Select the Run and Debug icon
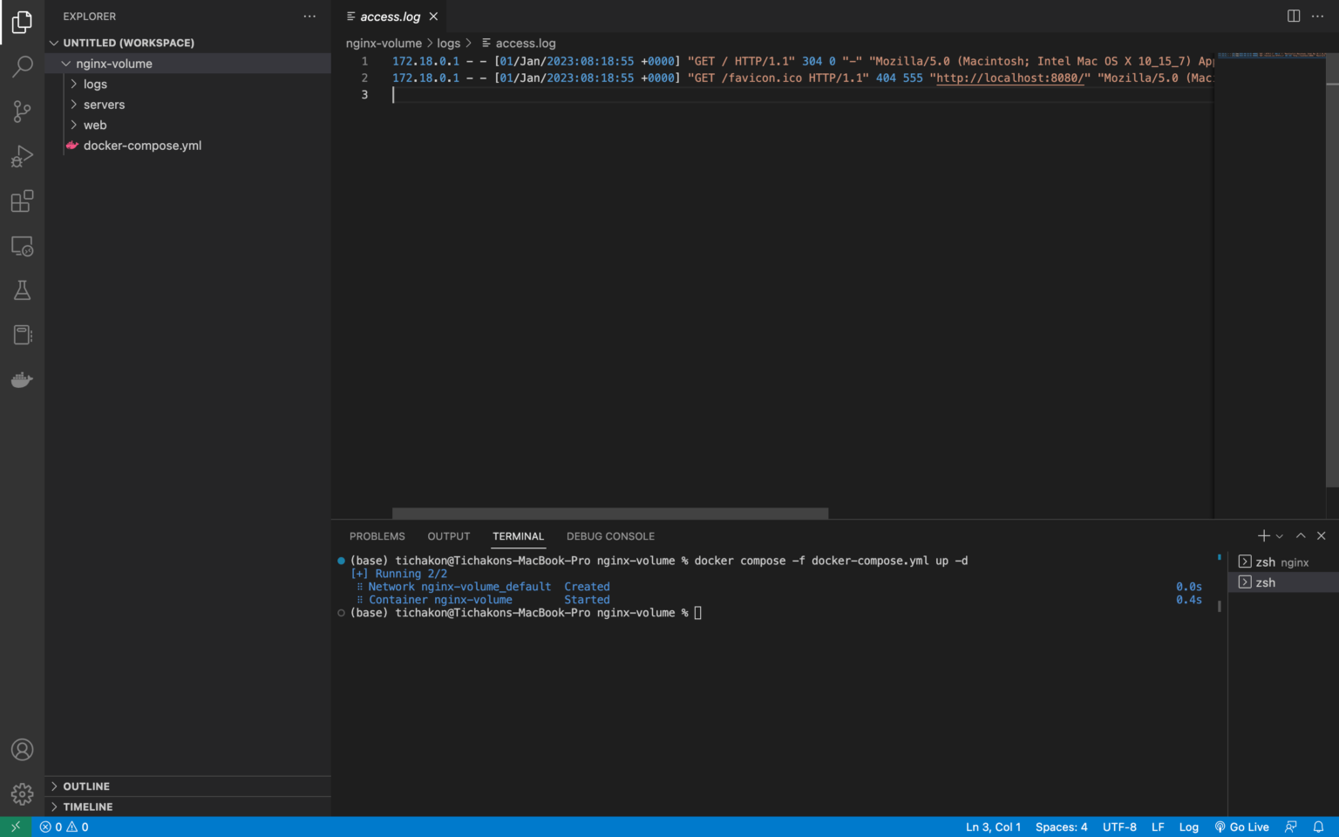This screenshot has height=837, width=1339. coord(22,157)
